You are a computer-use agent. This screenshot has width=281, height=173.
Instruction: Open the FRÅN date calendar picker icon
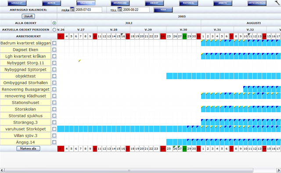click(72, 9)
